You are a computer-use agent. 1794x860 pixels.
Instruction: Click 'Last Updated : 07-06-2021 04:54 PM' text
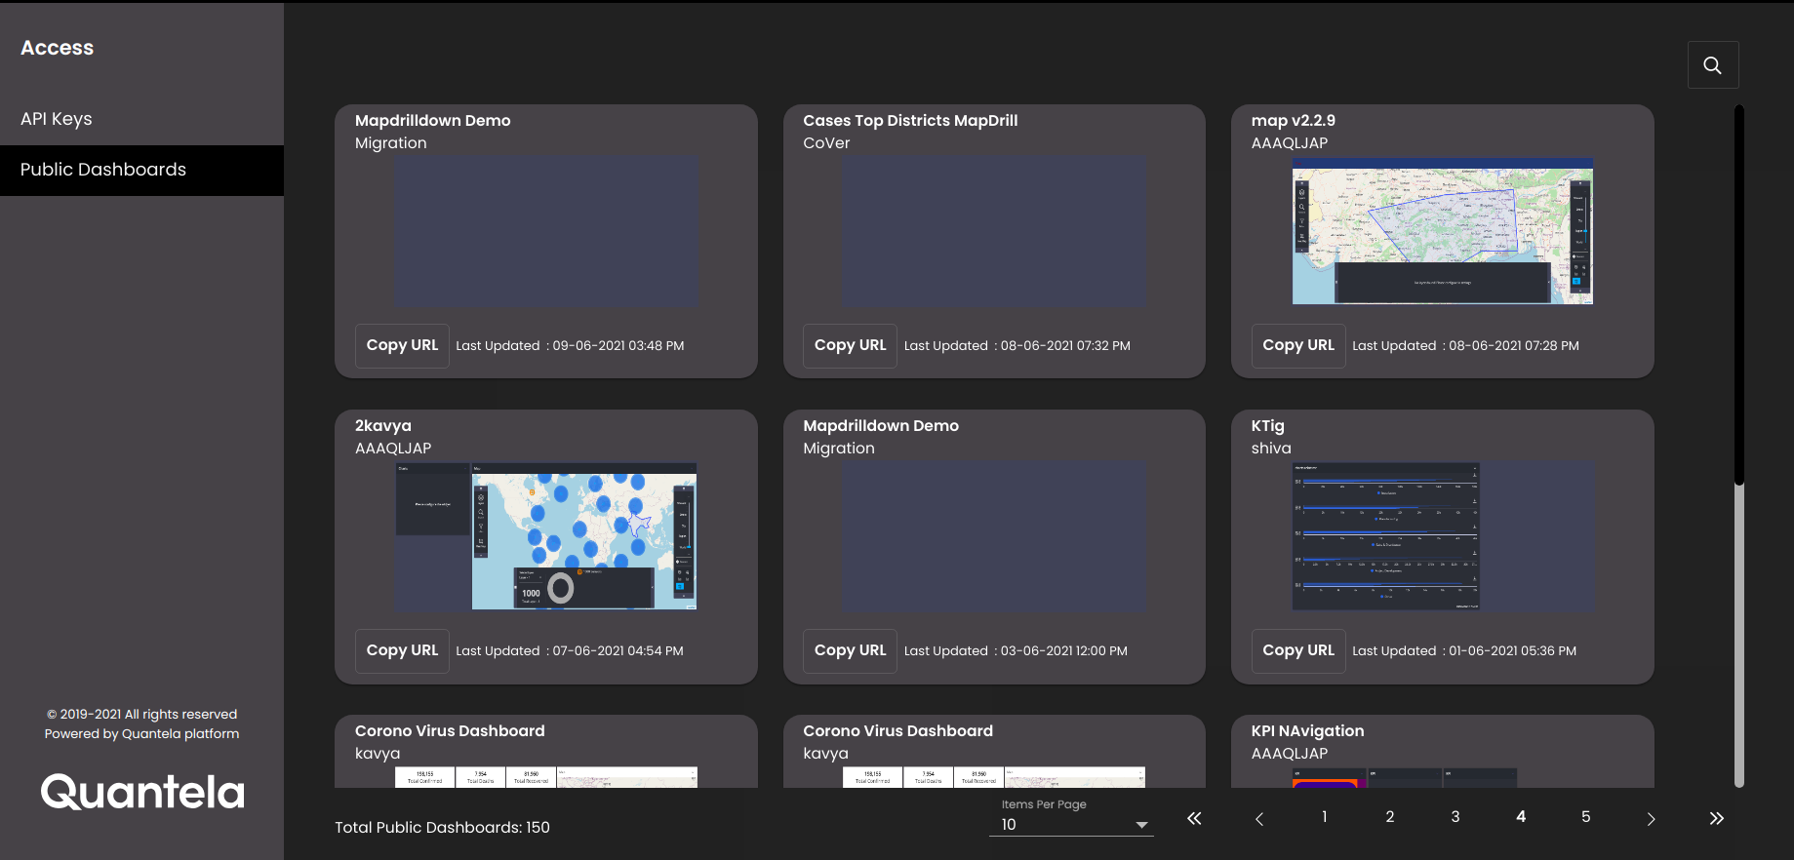click(570, 651)
